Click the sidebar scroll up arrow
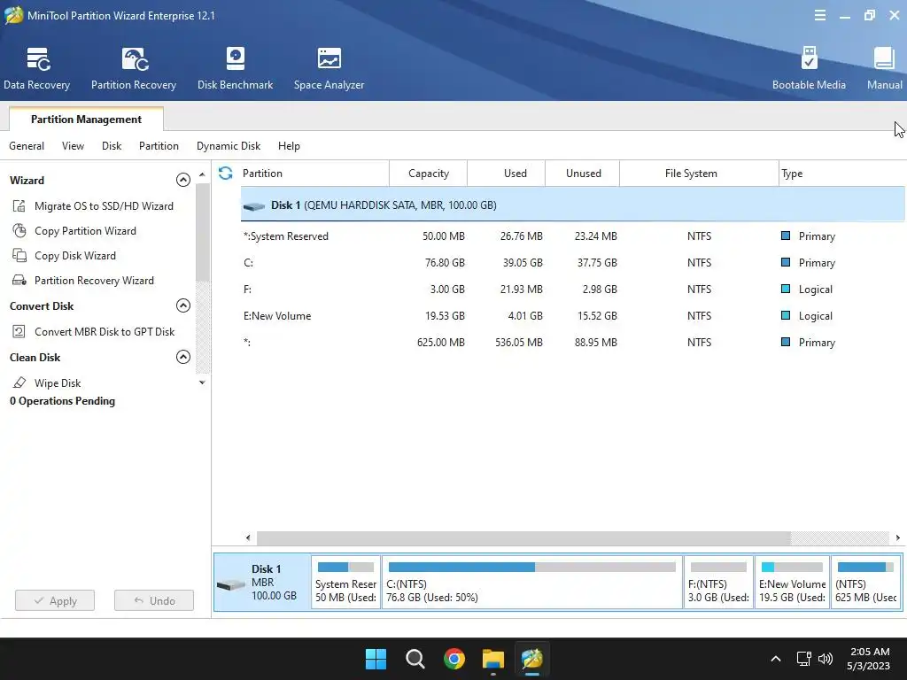Image resolution: width=907 pixels, height=680 pixels. [x=202, y=174]
